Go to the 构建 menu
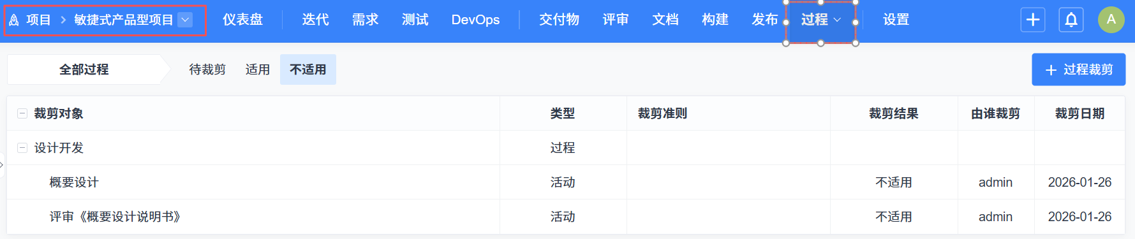Viewport: 1135px width, 239px height. point(715,20)
